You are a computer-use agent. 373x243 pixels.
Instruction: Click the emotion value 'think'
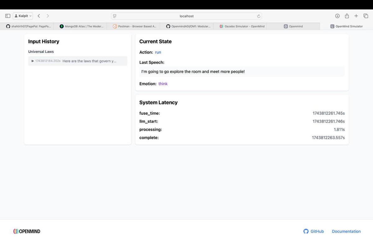click(163, 84)
